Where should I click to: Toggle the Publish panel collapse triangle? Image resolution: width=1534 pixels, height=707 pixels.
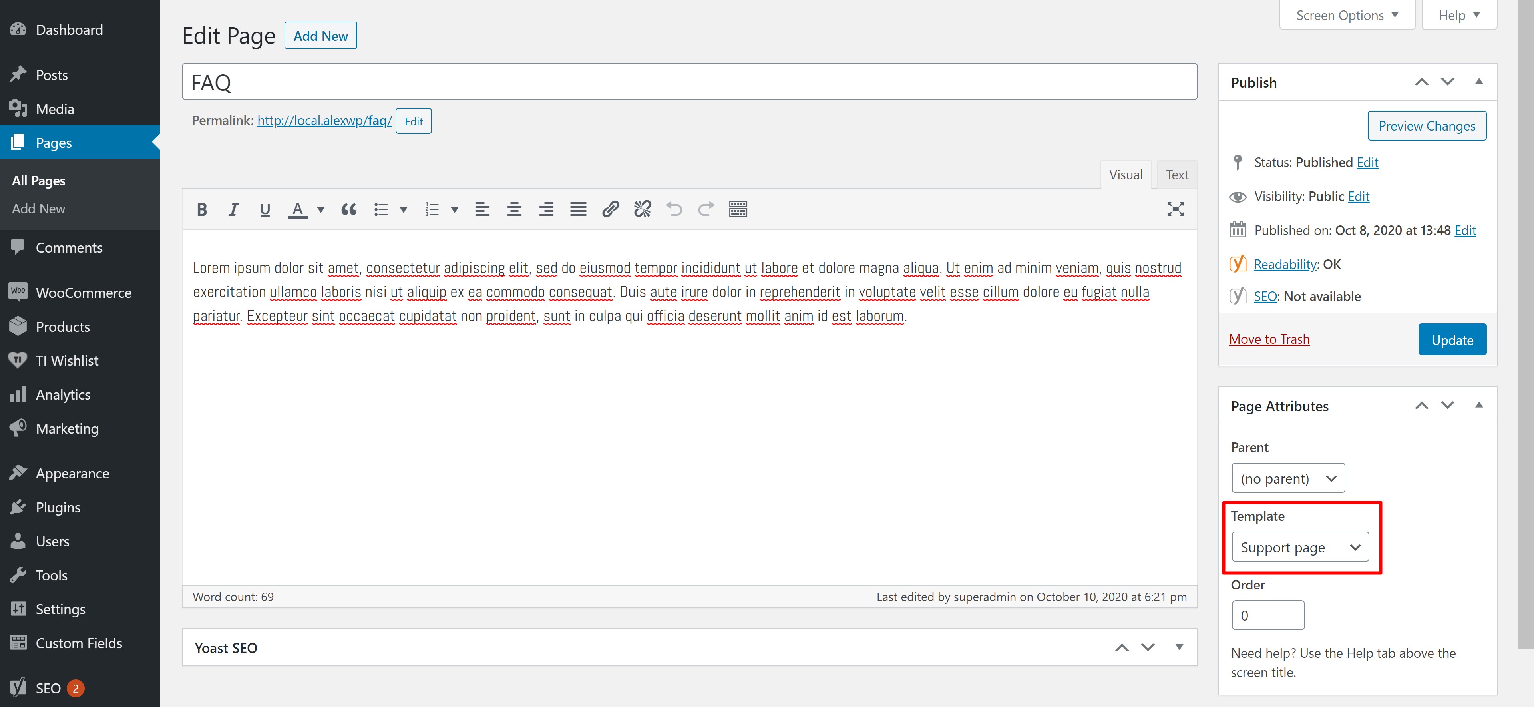(1478, 82)
